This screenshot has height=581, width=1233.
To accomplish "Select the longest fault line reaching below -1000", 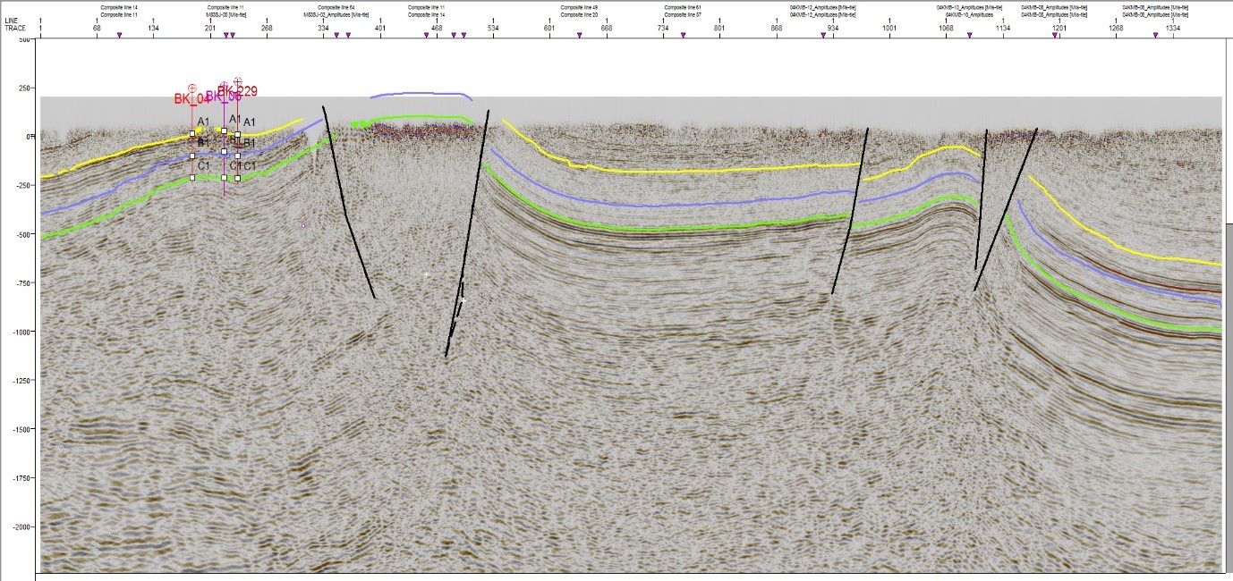I will tap(467, 234).
